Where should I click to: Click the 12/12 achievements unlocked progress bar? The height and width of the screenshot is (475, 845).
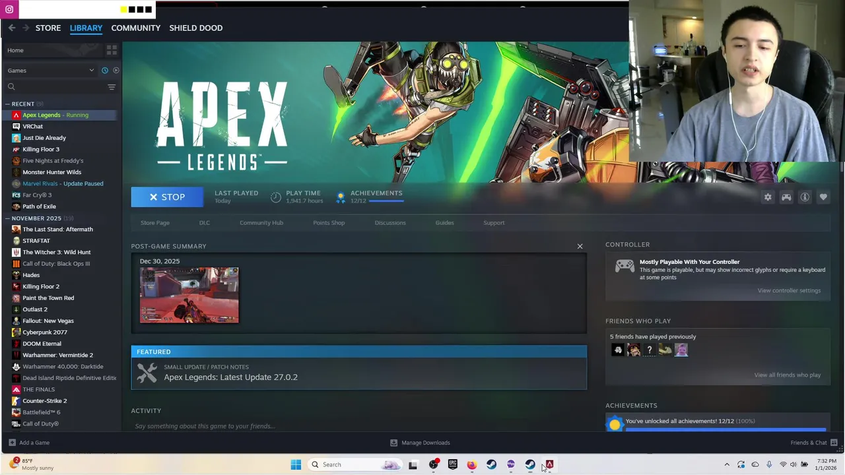click(726, 429)
